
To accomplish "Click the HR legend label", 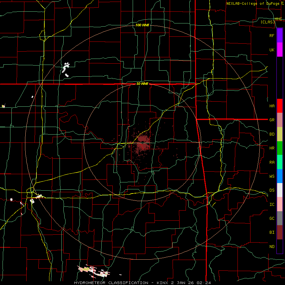I will 272,148.
